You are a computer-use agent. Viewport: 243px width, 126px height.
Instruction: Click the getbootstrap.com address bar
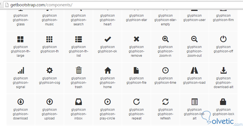(109, 5)
